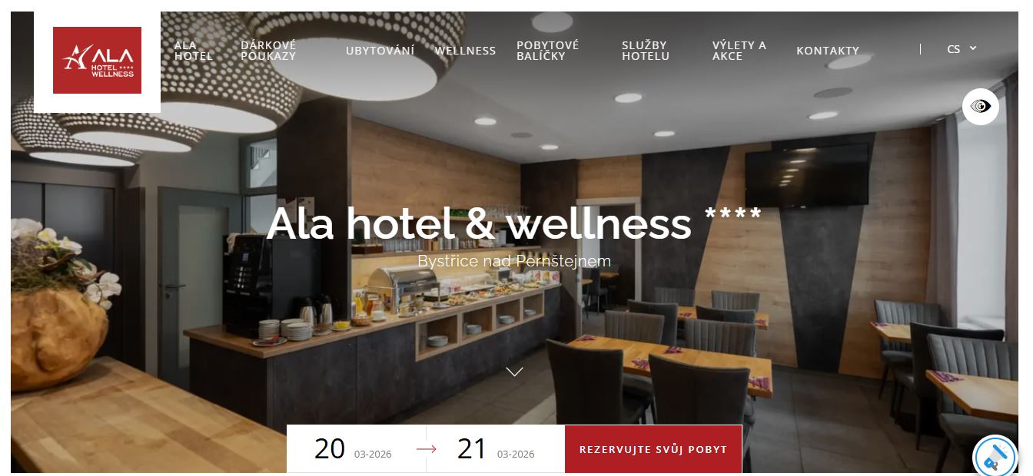Open the ALA HOTEL menu item

point(193,51)
